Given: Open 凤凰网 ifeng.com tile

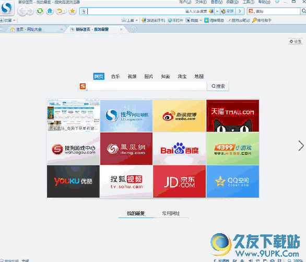Looking at the screenshot, I should click(126, 149).
